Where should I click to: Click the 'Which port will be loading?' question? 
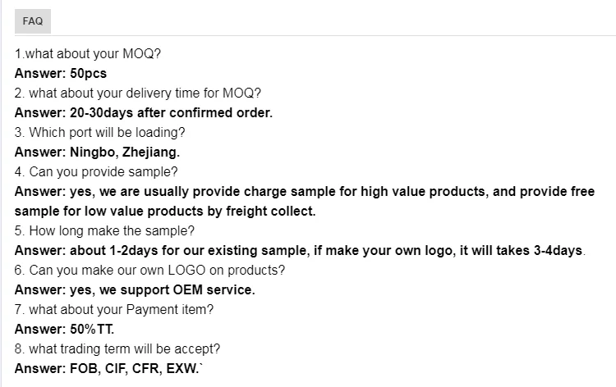(x=100, y=133)
